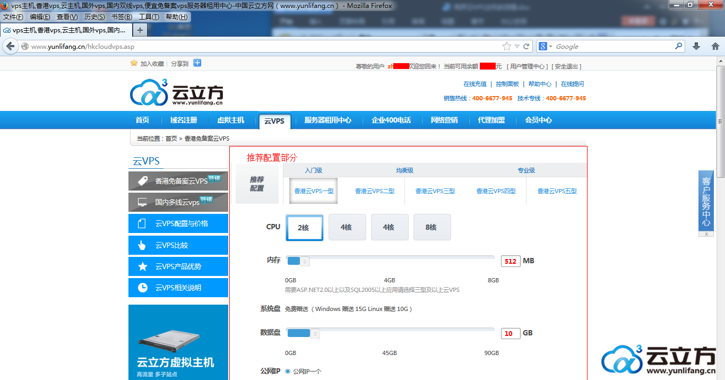This screenshot has height=380, width=725.
Task: Open the 控制面板 link
Action: [507, 84]
